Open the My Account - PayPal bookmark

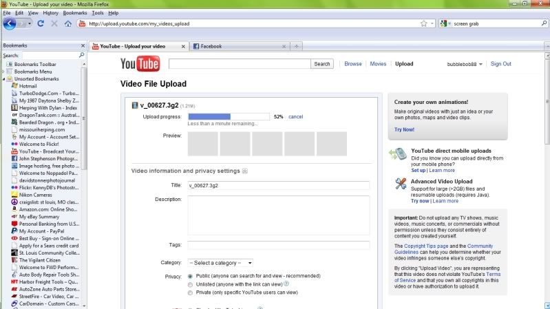click(x=42, y=231)
